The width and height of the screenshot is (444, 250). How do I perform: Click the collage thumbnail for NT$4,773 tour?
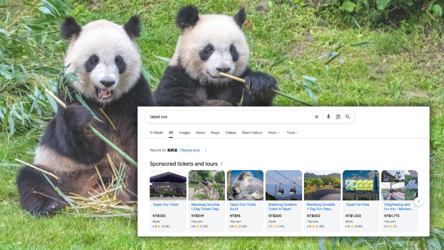pyautogui.click(x=400, y=185)
